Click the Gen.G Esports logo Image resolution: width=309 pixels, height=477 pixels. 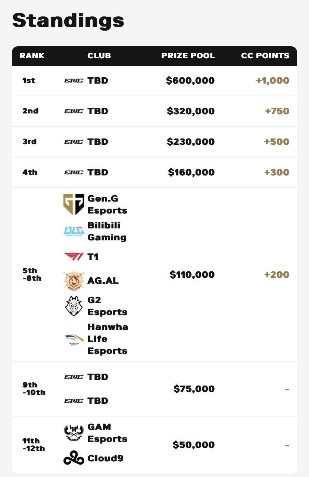pyautogui.click(x=74, y=205)
